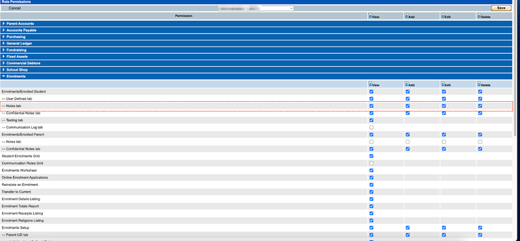The height and width of the screenshot is (241, 520).
Task: Enable View checkbox for Communication Log tab
Action: click(371, 127)
